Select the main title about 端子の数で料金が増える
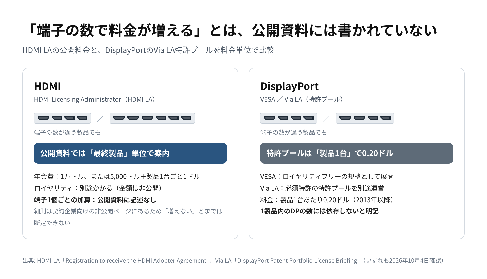 pyautogui.click(x=232, y=30)
